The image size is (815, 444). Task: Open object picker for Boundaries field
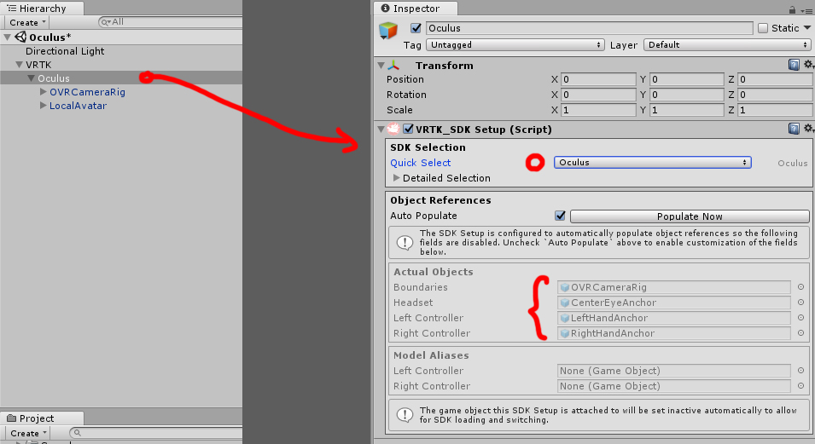coord(801,287)
